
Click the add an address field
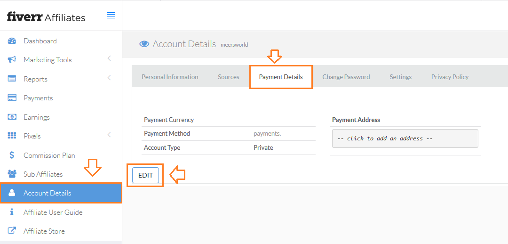(405, 138)
